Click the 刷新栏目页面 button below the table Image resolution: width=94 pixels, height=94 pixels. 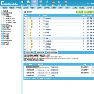pyautogui.click(x=40, y=52)
